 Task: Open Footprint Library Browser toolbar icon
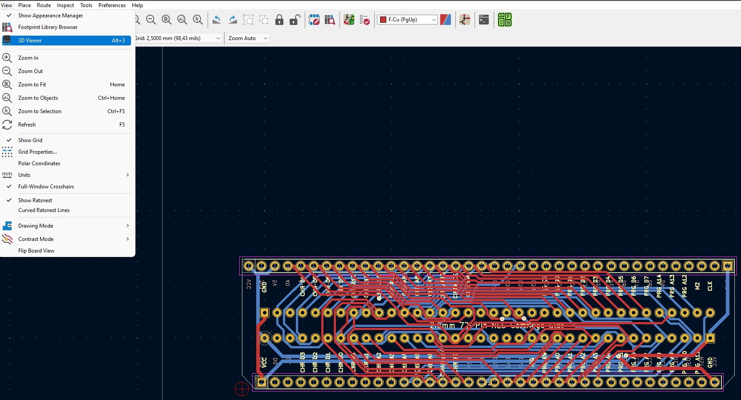point(330,20)
